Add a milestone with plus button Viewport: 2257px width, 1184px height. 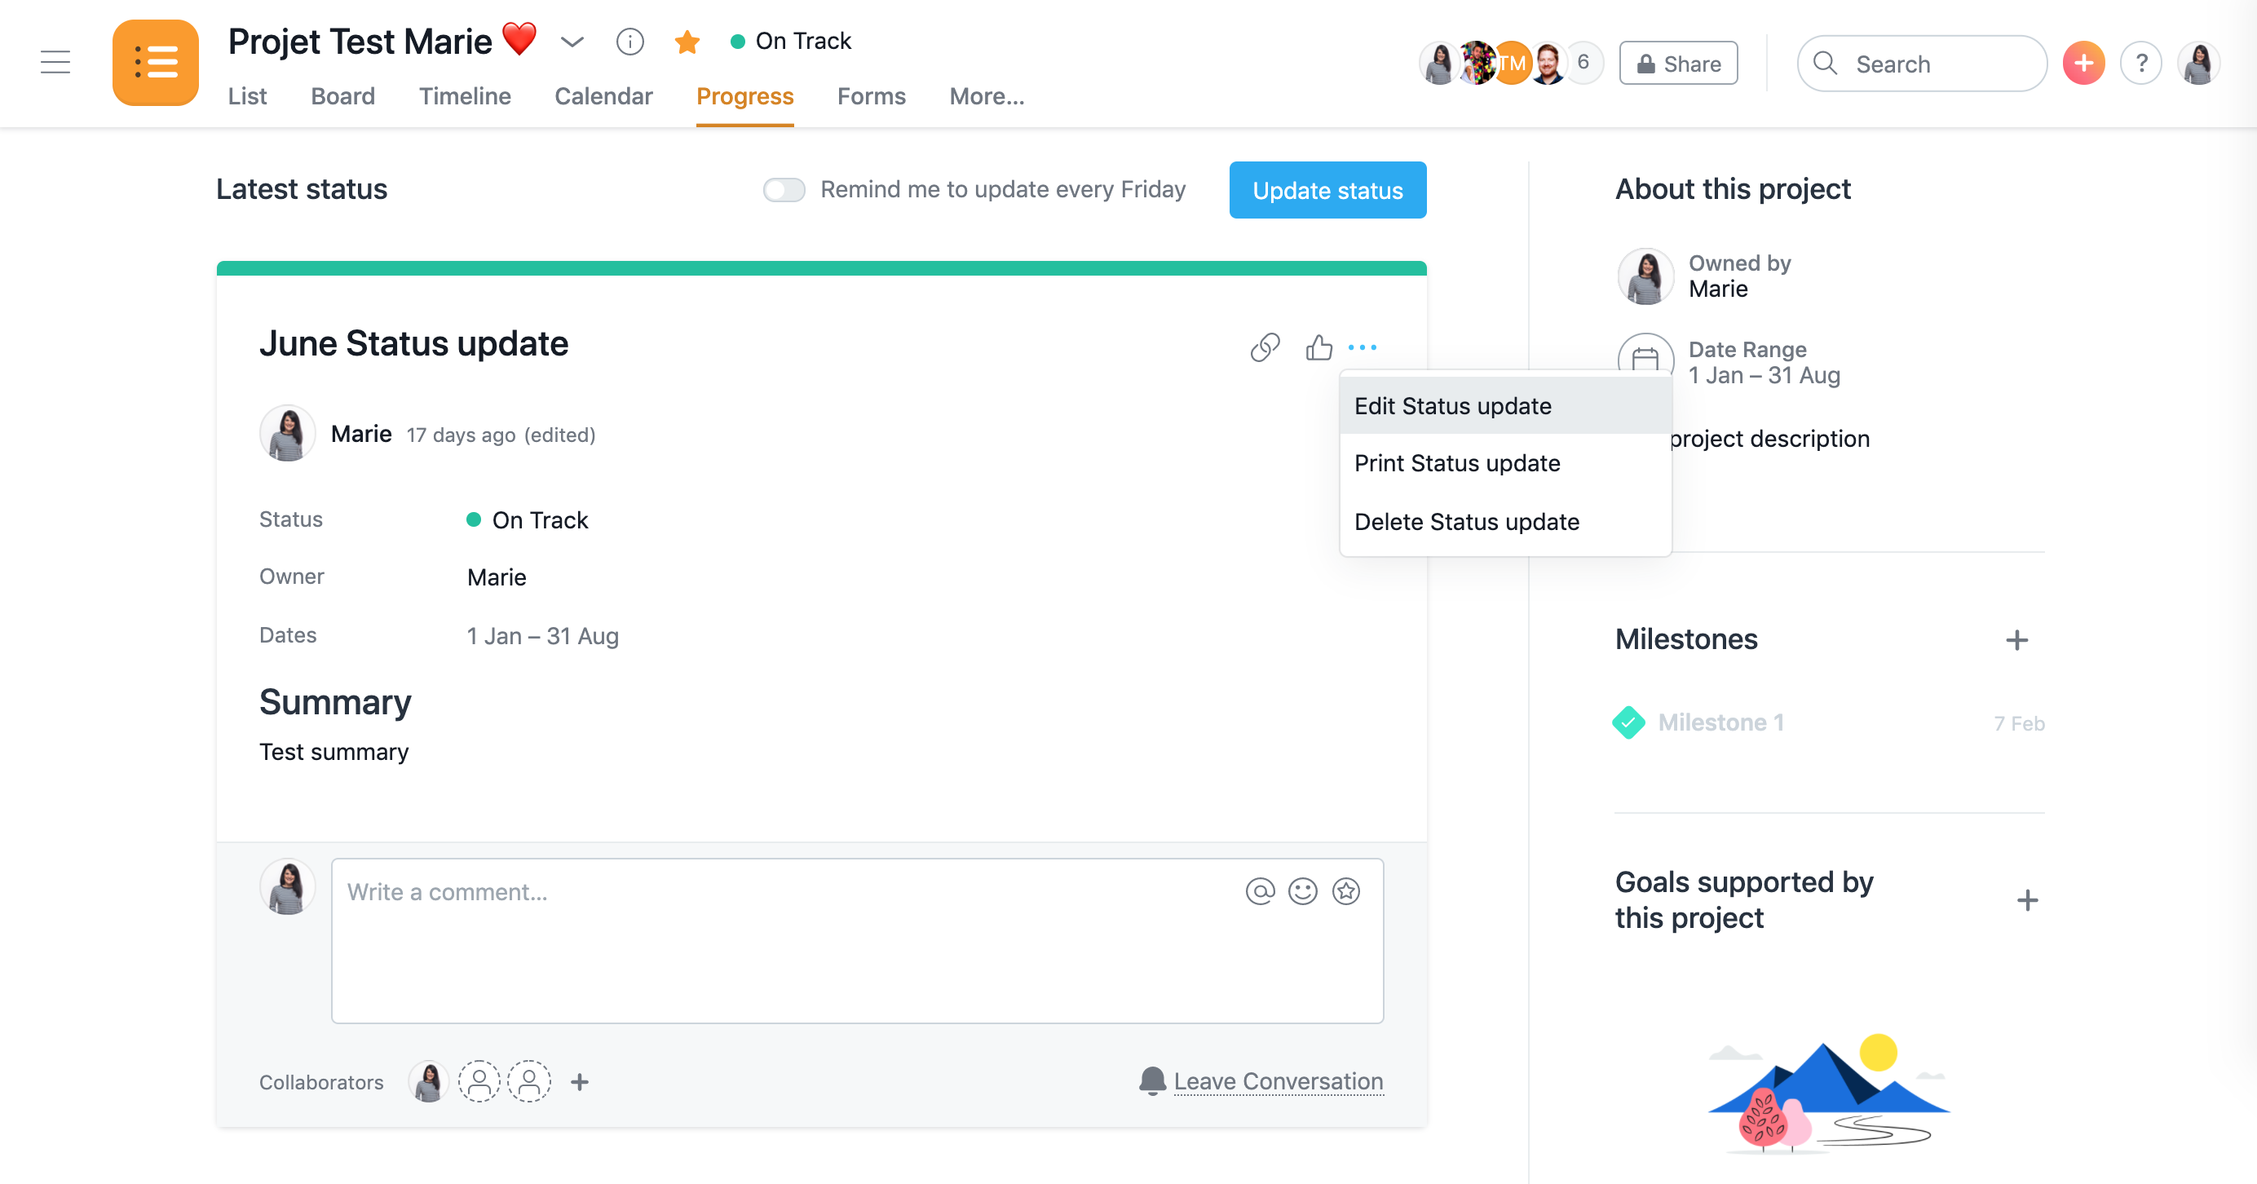click(x=2016, y=640)
